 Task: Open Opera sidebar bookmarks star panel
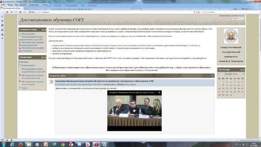click(x=2, y=21)
